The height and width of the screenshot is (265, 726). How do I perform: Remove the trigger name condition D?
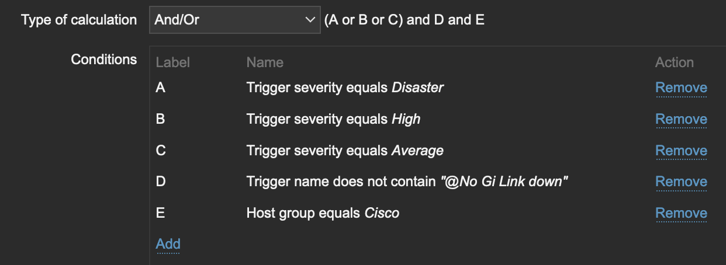(x=681, y=182)
